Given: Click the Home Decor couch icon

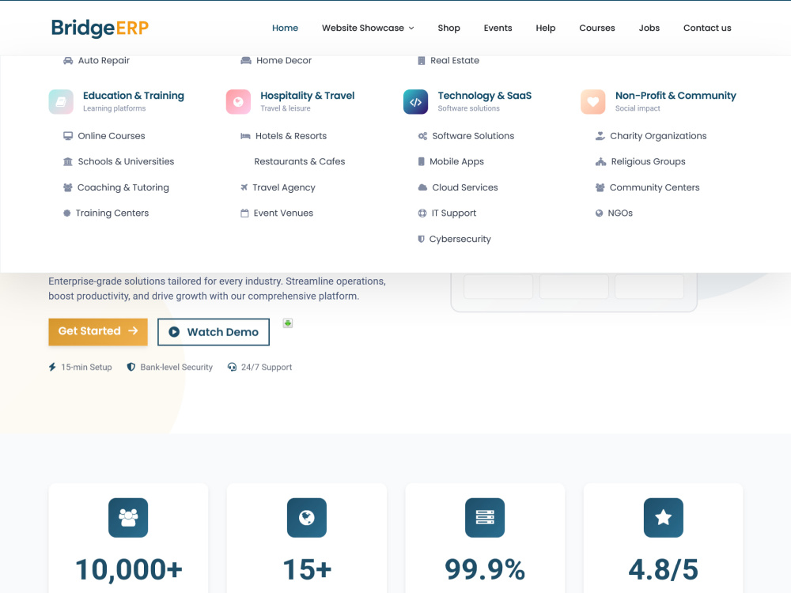Looking at the screenshot, I should [246, 61].
